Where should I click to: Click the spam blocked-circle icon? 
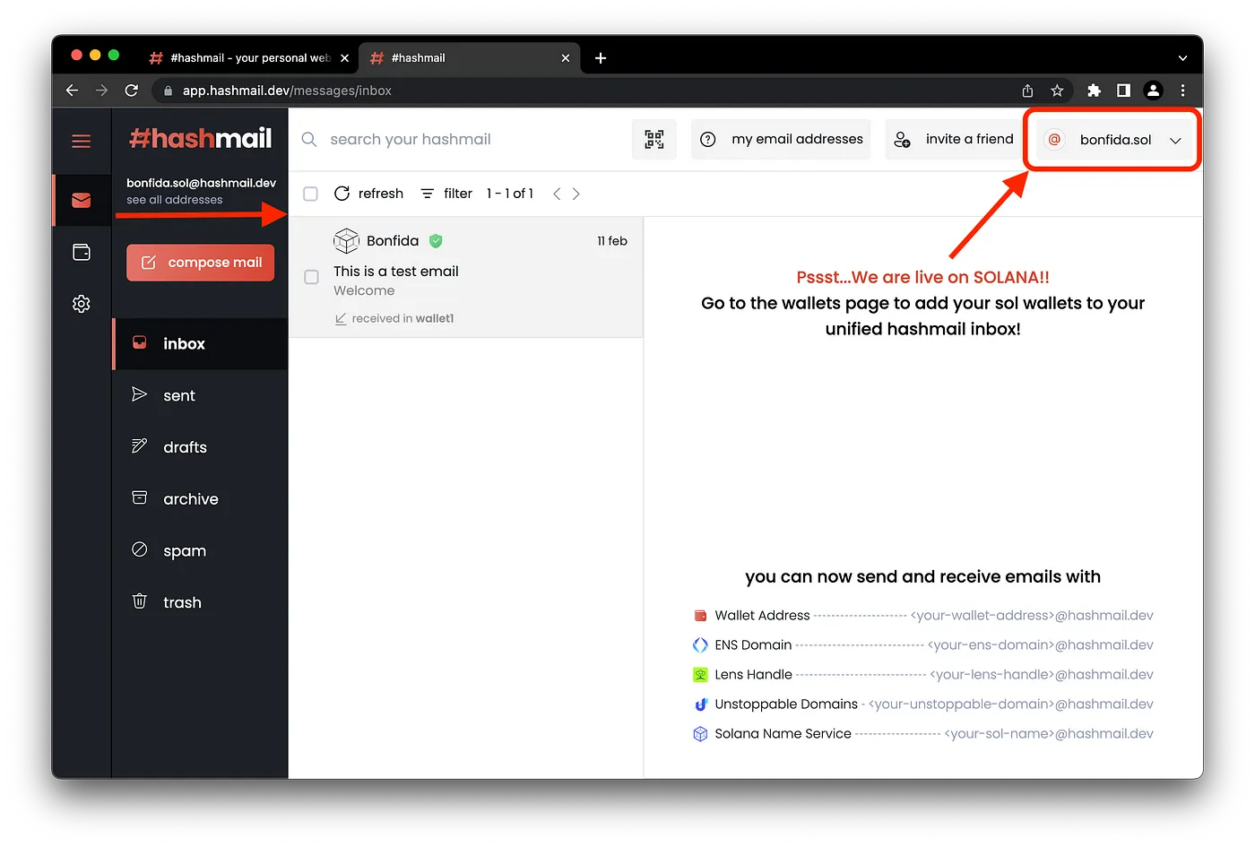pyautogui.click(x=139, y=549)
